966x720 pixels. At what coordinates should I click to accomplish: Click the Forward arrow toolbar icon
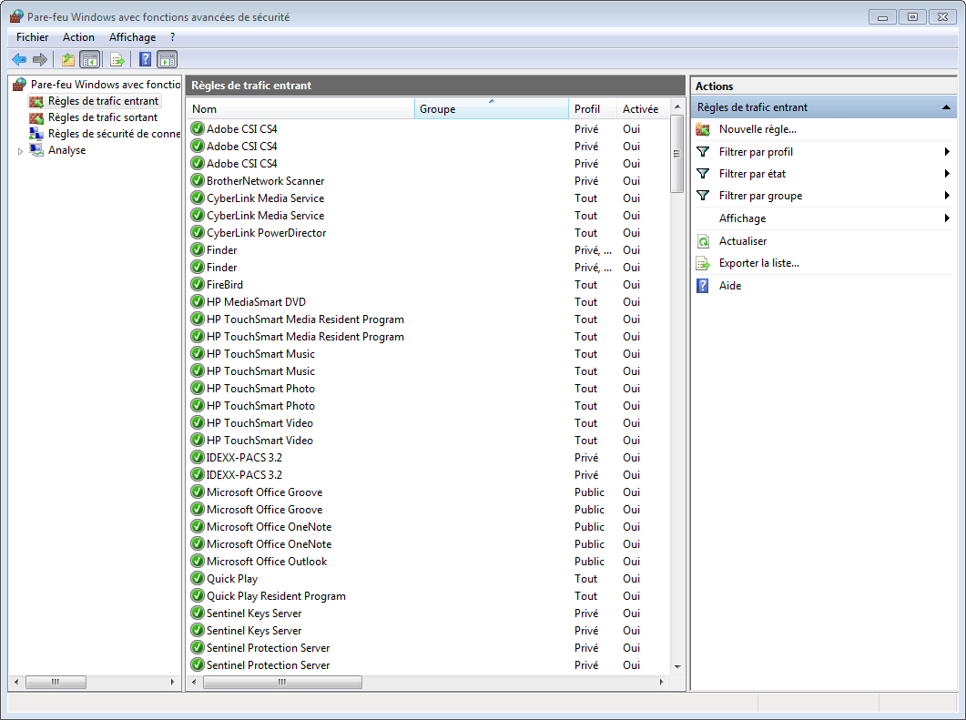(x=40, y=60)
